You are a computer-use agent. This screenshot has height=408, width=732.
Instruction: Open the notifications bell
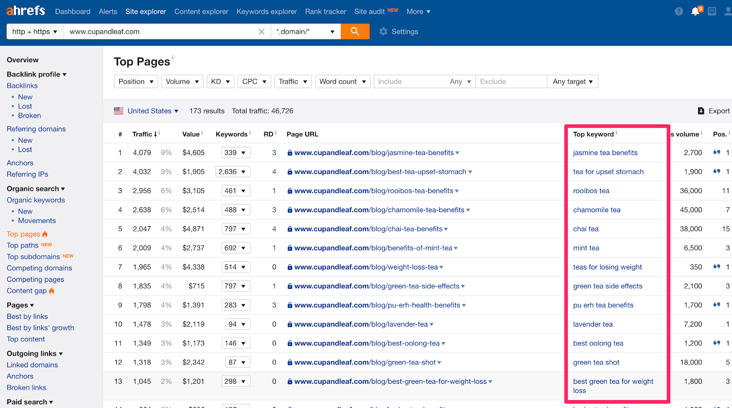pos(695,11)
